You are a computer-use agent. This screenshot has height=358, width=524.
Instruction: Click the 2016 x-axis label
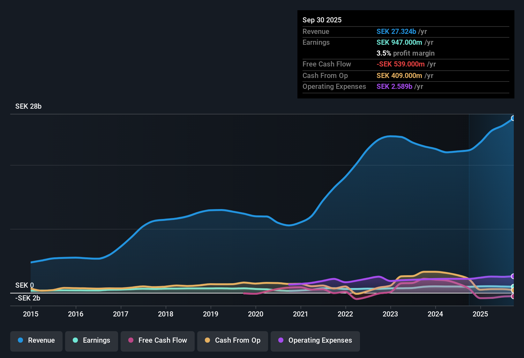[76, 314]
